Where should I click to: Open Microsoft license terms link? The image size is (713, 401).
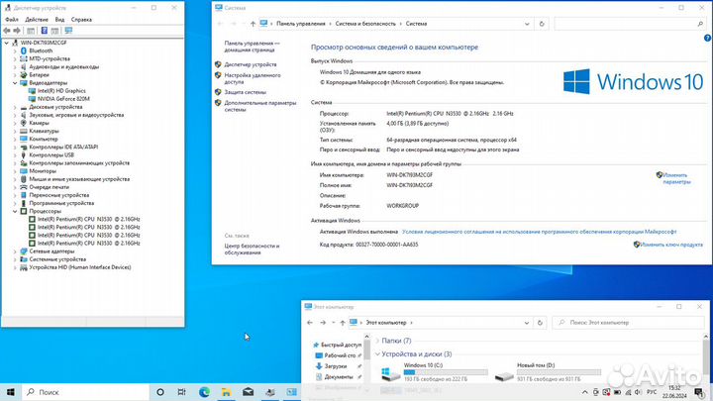coord(539,232)
